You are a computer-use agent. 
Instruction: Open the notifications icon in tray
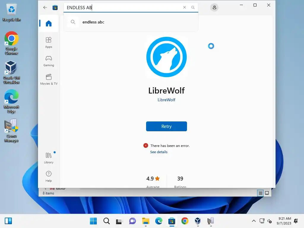296,221
